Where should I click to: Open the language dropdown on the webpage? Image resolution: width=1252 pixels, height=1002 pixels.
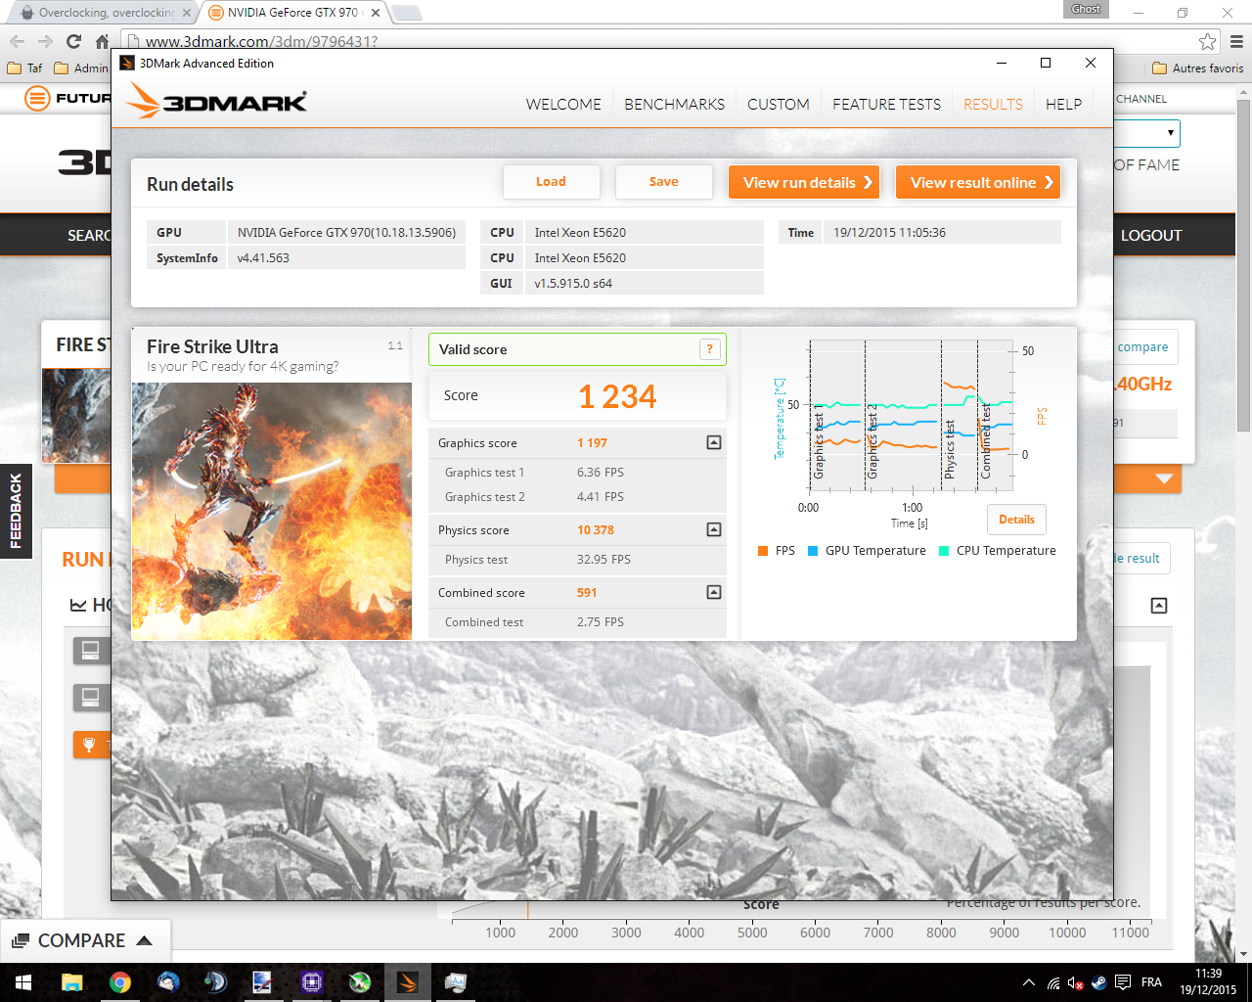1148,133
